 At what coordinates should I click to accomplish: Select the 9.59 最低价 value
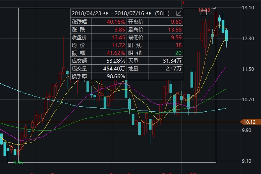pos(176,37)
